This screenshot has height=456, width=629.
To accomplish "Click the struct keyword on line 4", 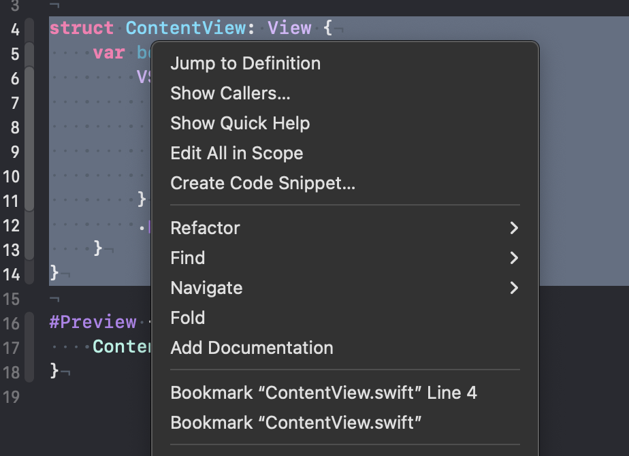I will 82,29.
